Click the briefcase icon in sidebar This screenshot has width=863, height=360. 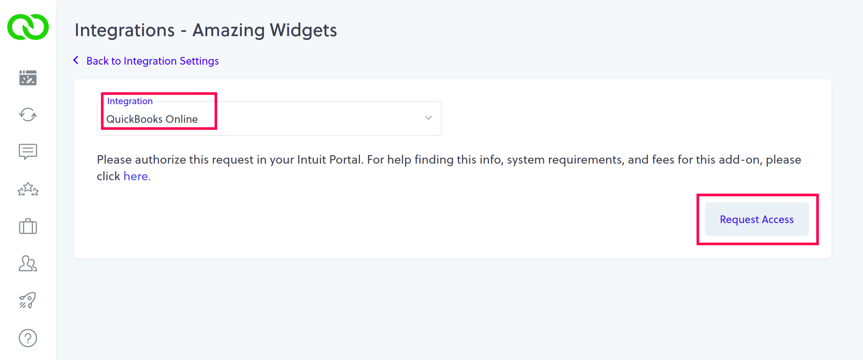pos(28,227)
